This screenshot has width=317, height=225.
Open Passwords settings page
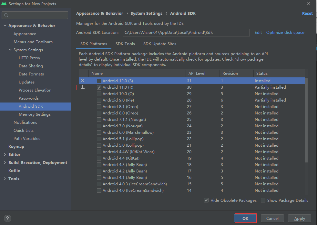28,98
